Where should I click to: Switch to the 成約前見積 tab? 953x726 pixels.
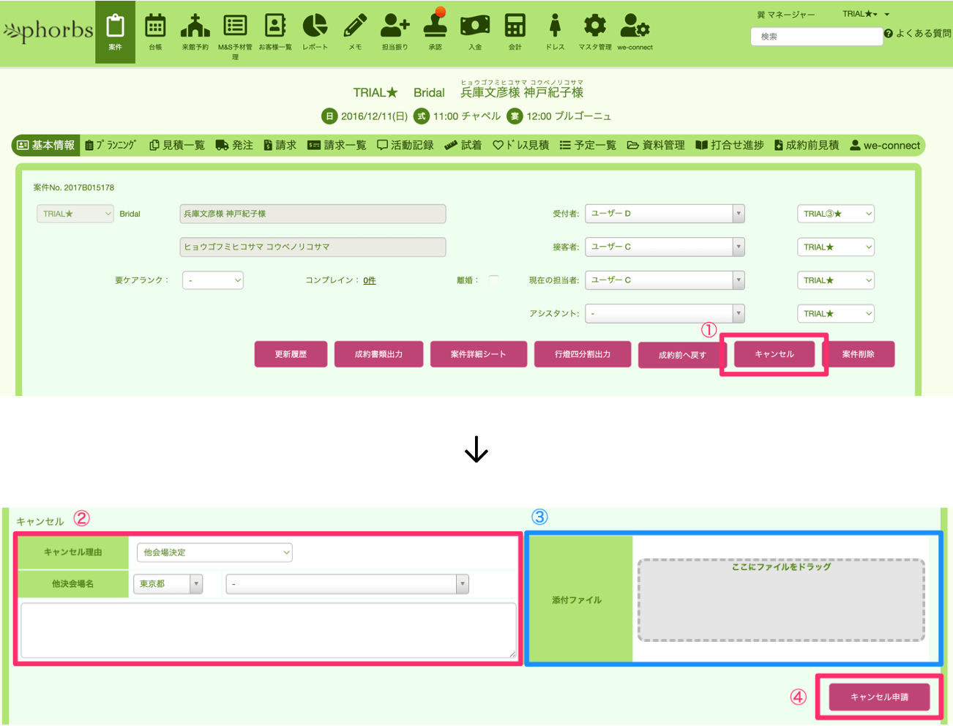[807, 145]
